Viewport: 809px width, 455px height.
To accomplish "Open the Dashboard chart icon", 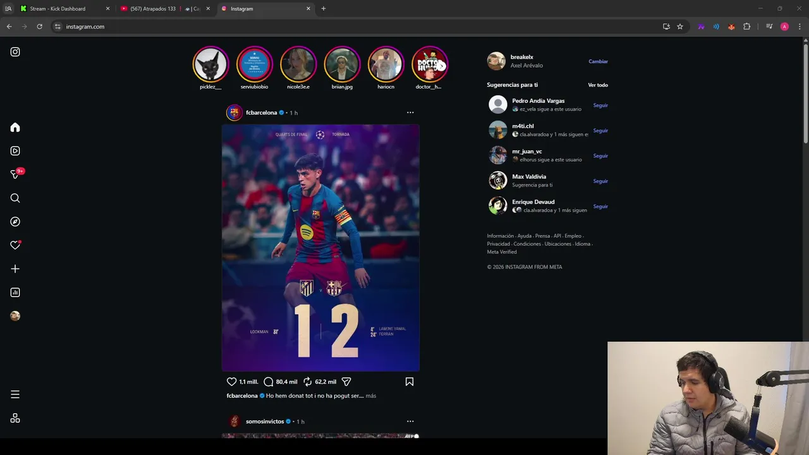I will [15, 293].
